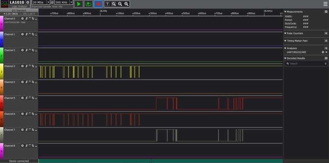Open Channel 6 settings gear
Image resolution: width=329 pixels, height=163 pixels.
22,114
